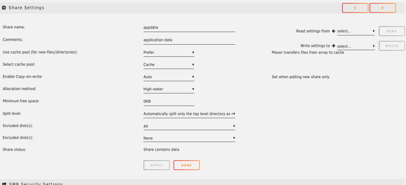Click the 'Allocation method:' label

pyautogui.click(x=19, y=89)
